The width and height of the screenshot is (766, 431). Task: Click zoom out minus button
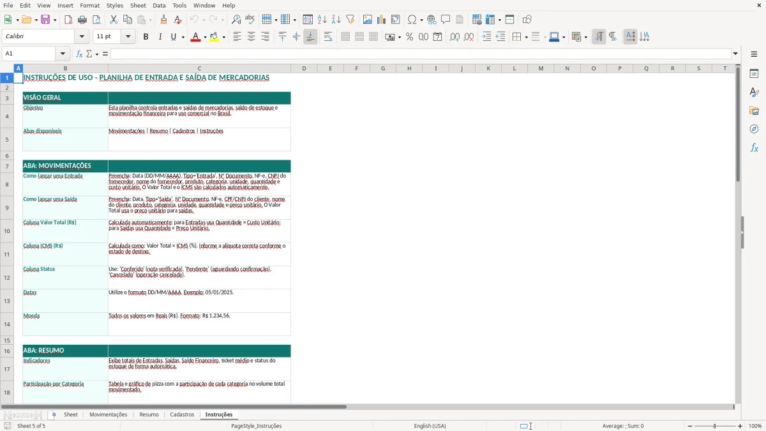(690, 426)
